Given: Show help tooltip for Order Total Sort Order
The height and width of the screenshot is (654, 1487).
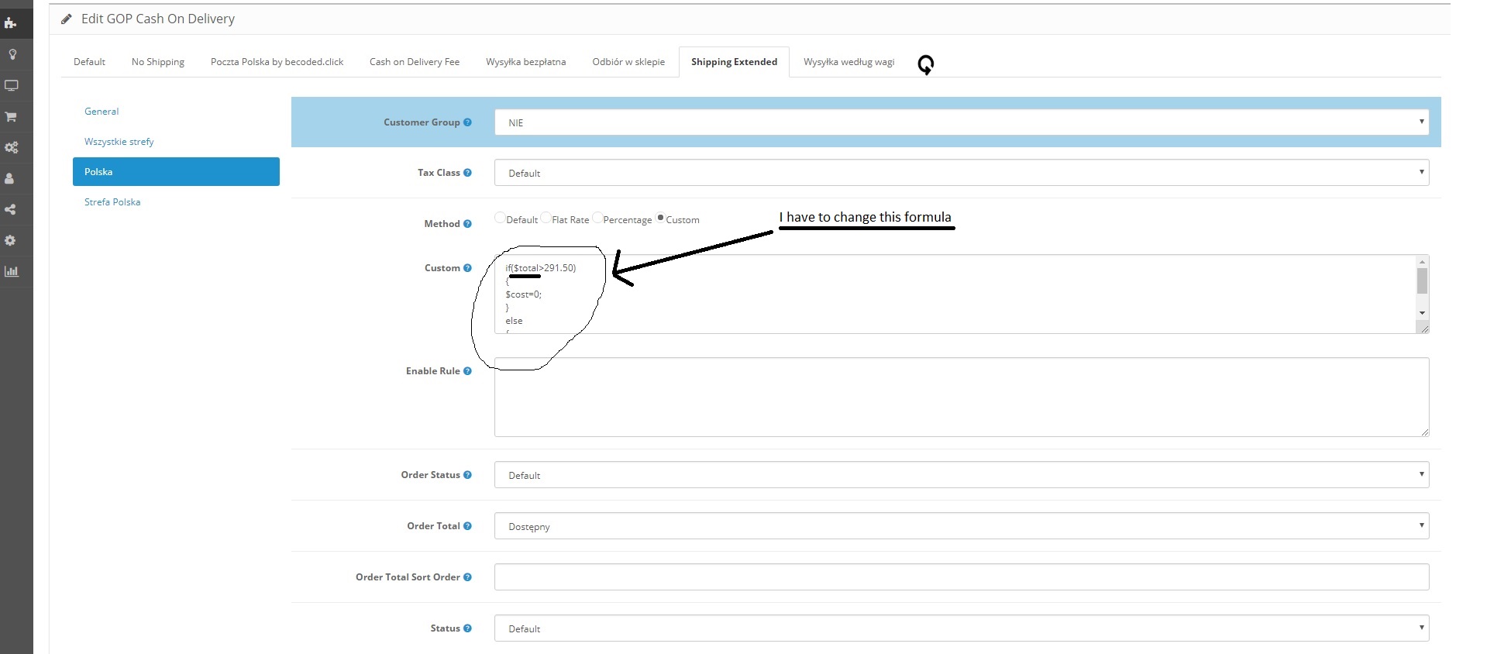Looking at the screenshot, I should click(467, 577).
